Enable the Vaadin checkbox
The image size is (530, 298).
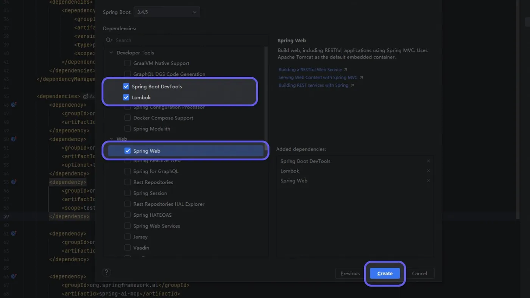coord(128,248)
